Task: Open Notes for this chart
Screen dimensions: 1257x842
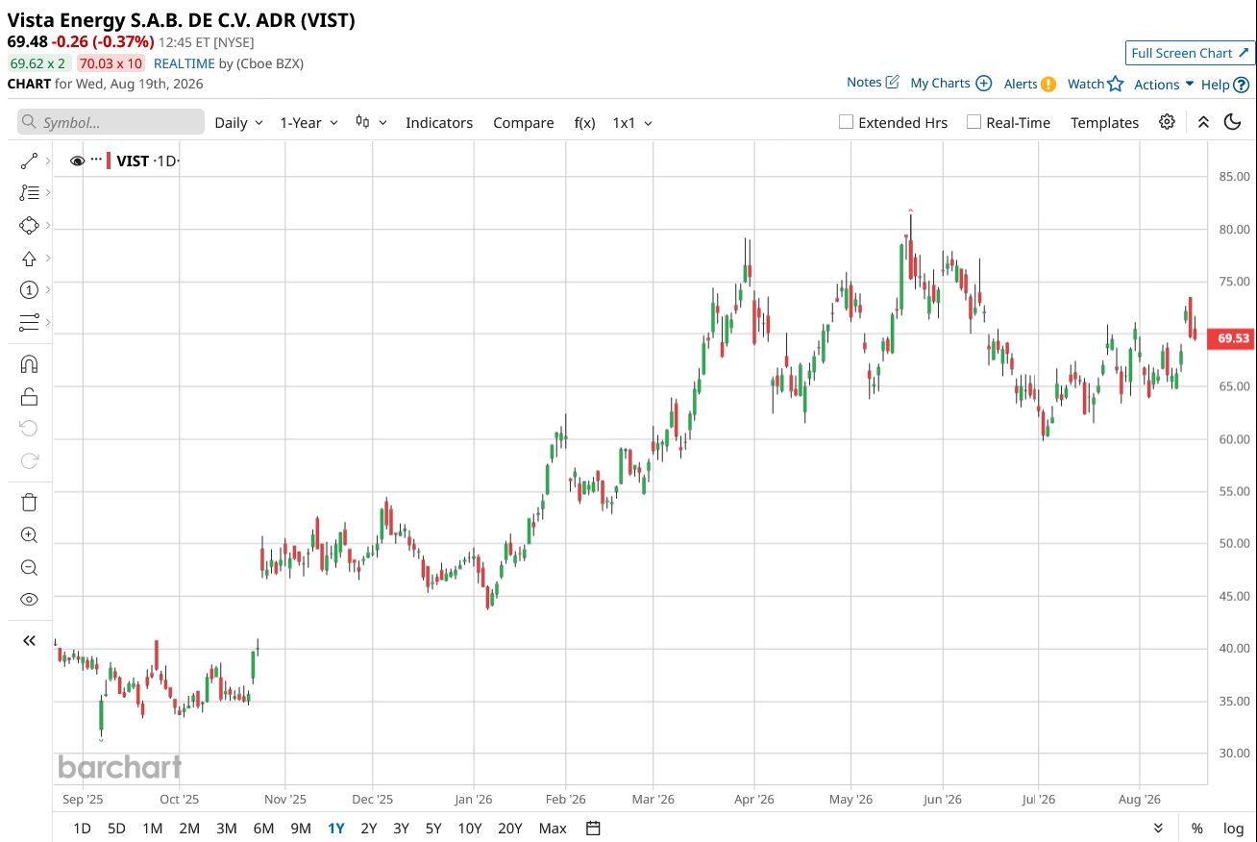Action: click(x=873, y=83)
